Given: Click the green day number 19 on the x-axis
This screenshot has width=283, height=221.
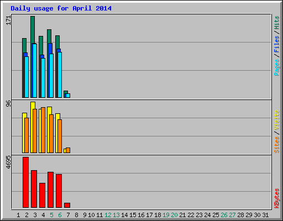Looking at the screenshot, I should 166,215.
